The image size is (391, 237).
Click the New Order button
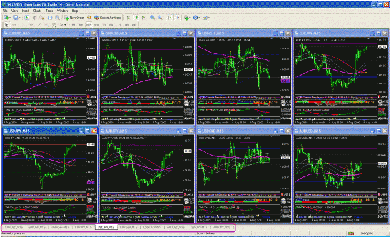(x=74, y=18)
